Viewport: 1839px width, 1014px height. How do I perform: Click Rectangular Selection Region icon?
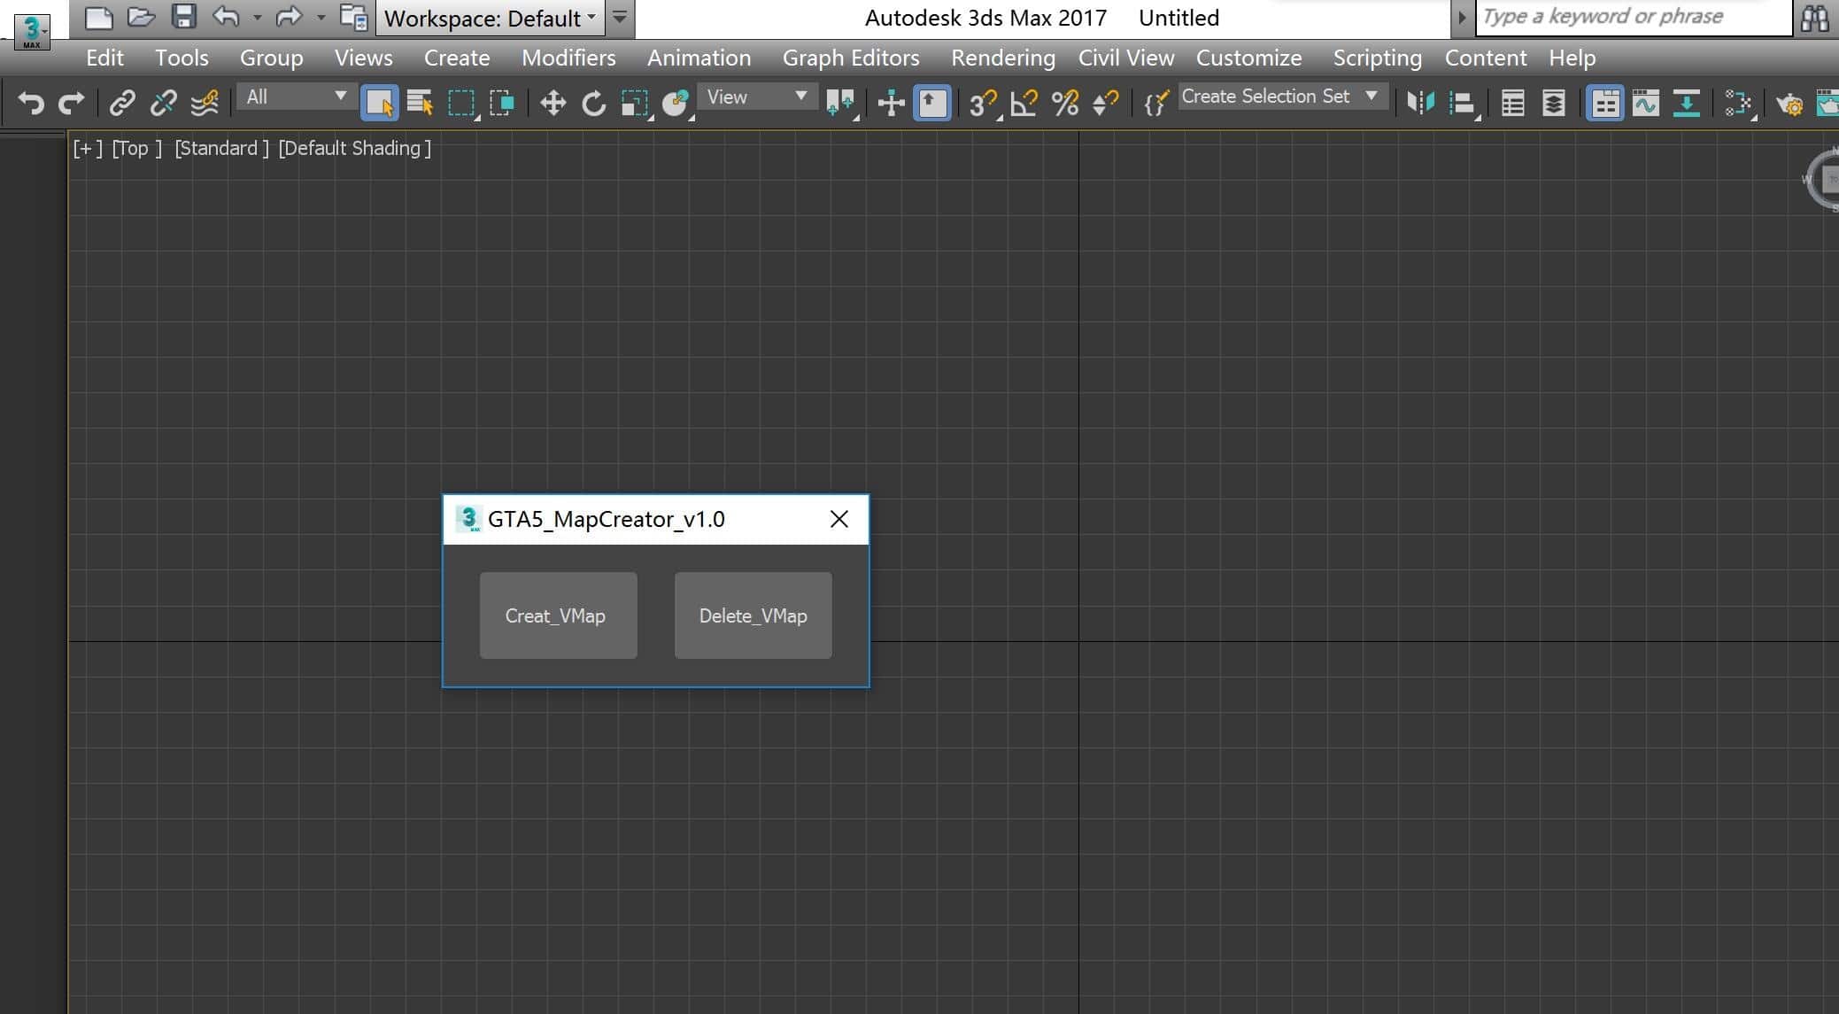tap(461, 103)
